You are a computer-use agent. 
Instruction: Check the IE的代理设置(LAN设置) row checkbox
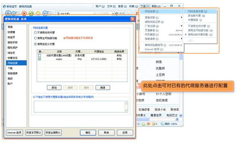39,55
